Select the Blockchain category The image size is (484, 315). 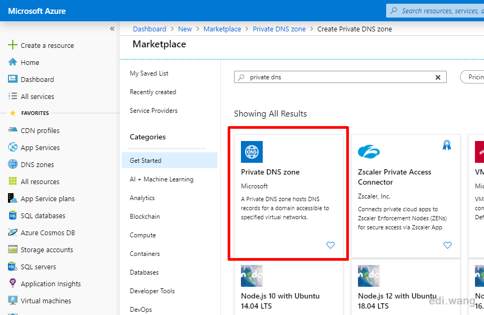145,217
